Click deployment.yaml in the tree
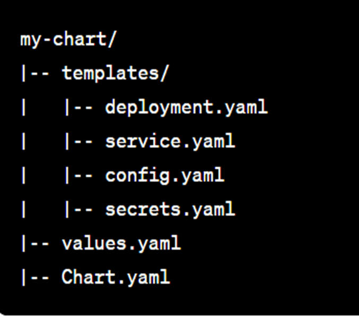 tap(186, 107)
